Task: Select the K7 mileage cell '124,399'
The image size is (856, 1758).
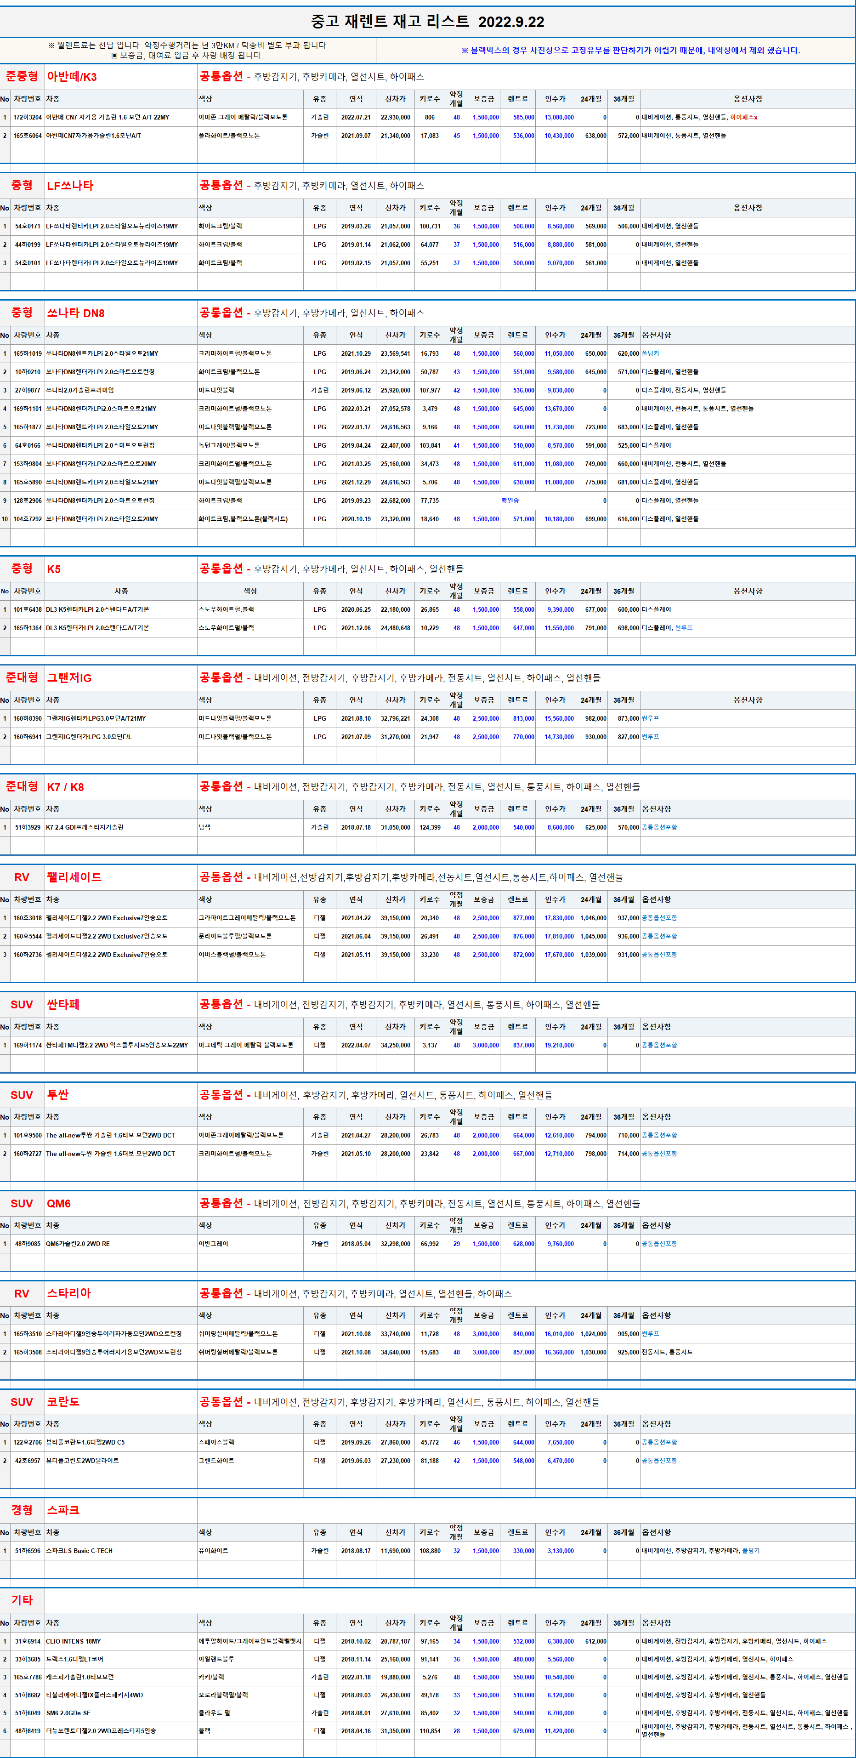Action: point(430,827)
